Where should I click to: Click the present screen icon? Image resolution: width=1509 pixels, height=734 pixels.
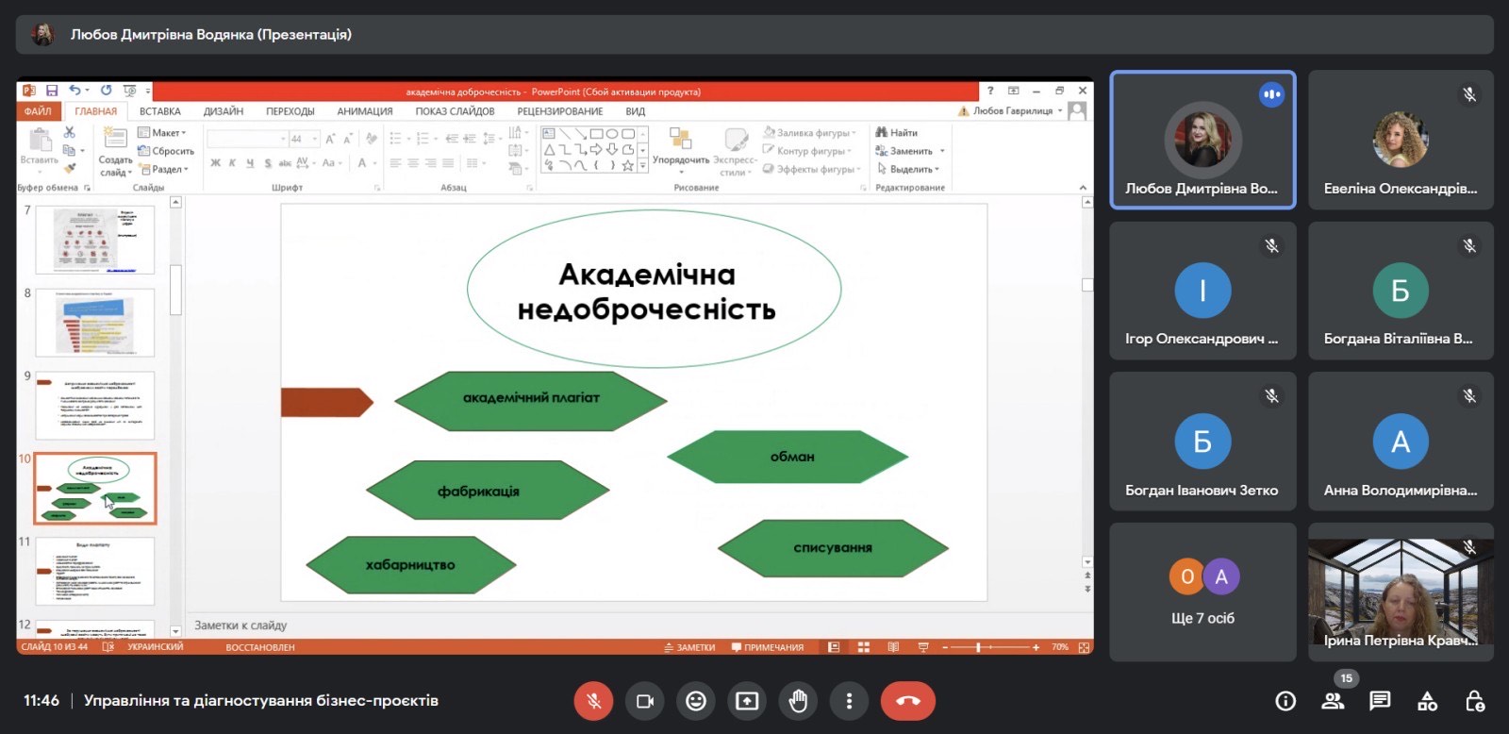[747, 701]
